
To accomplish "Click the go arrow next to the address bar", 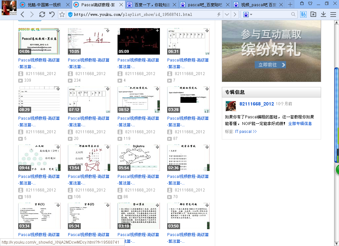I will pyautogui.click(x=235, y=15).
